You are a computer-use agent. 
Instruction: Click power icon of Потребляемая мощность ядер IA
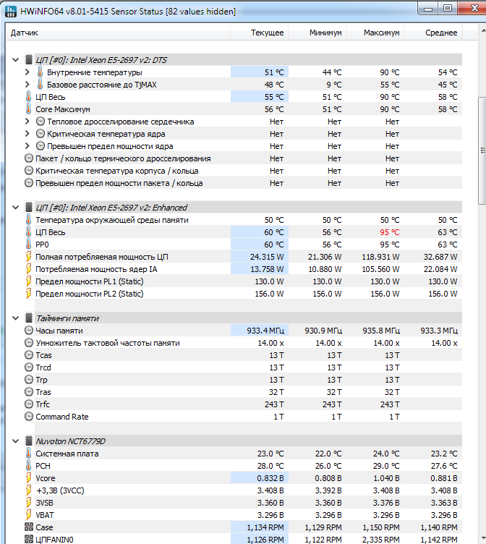pos(29,269)
